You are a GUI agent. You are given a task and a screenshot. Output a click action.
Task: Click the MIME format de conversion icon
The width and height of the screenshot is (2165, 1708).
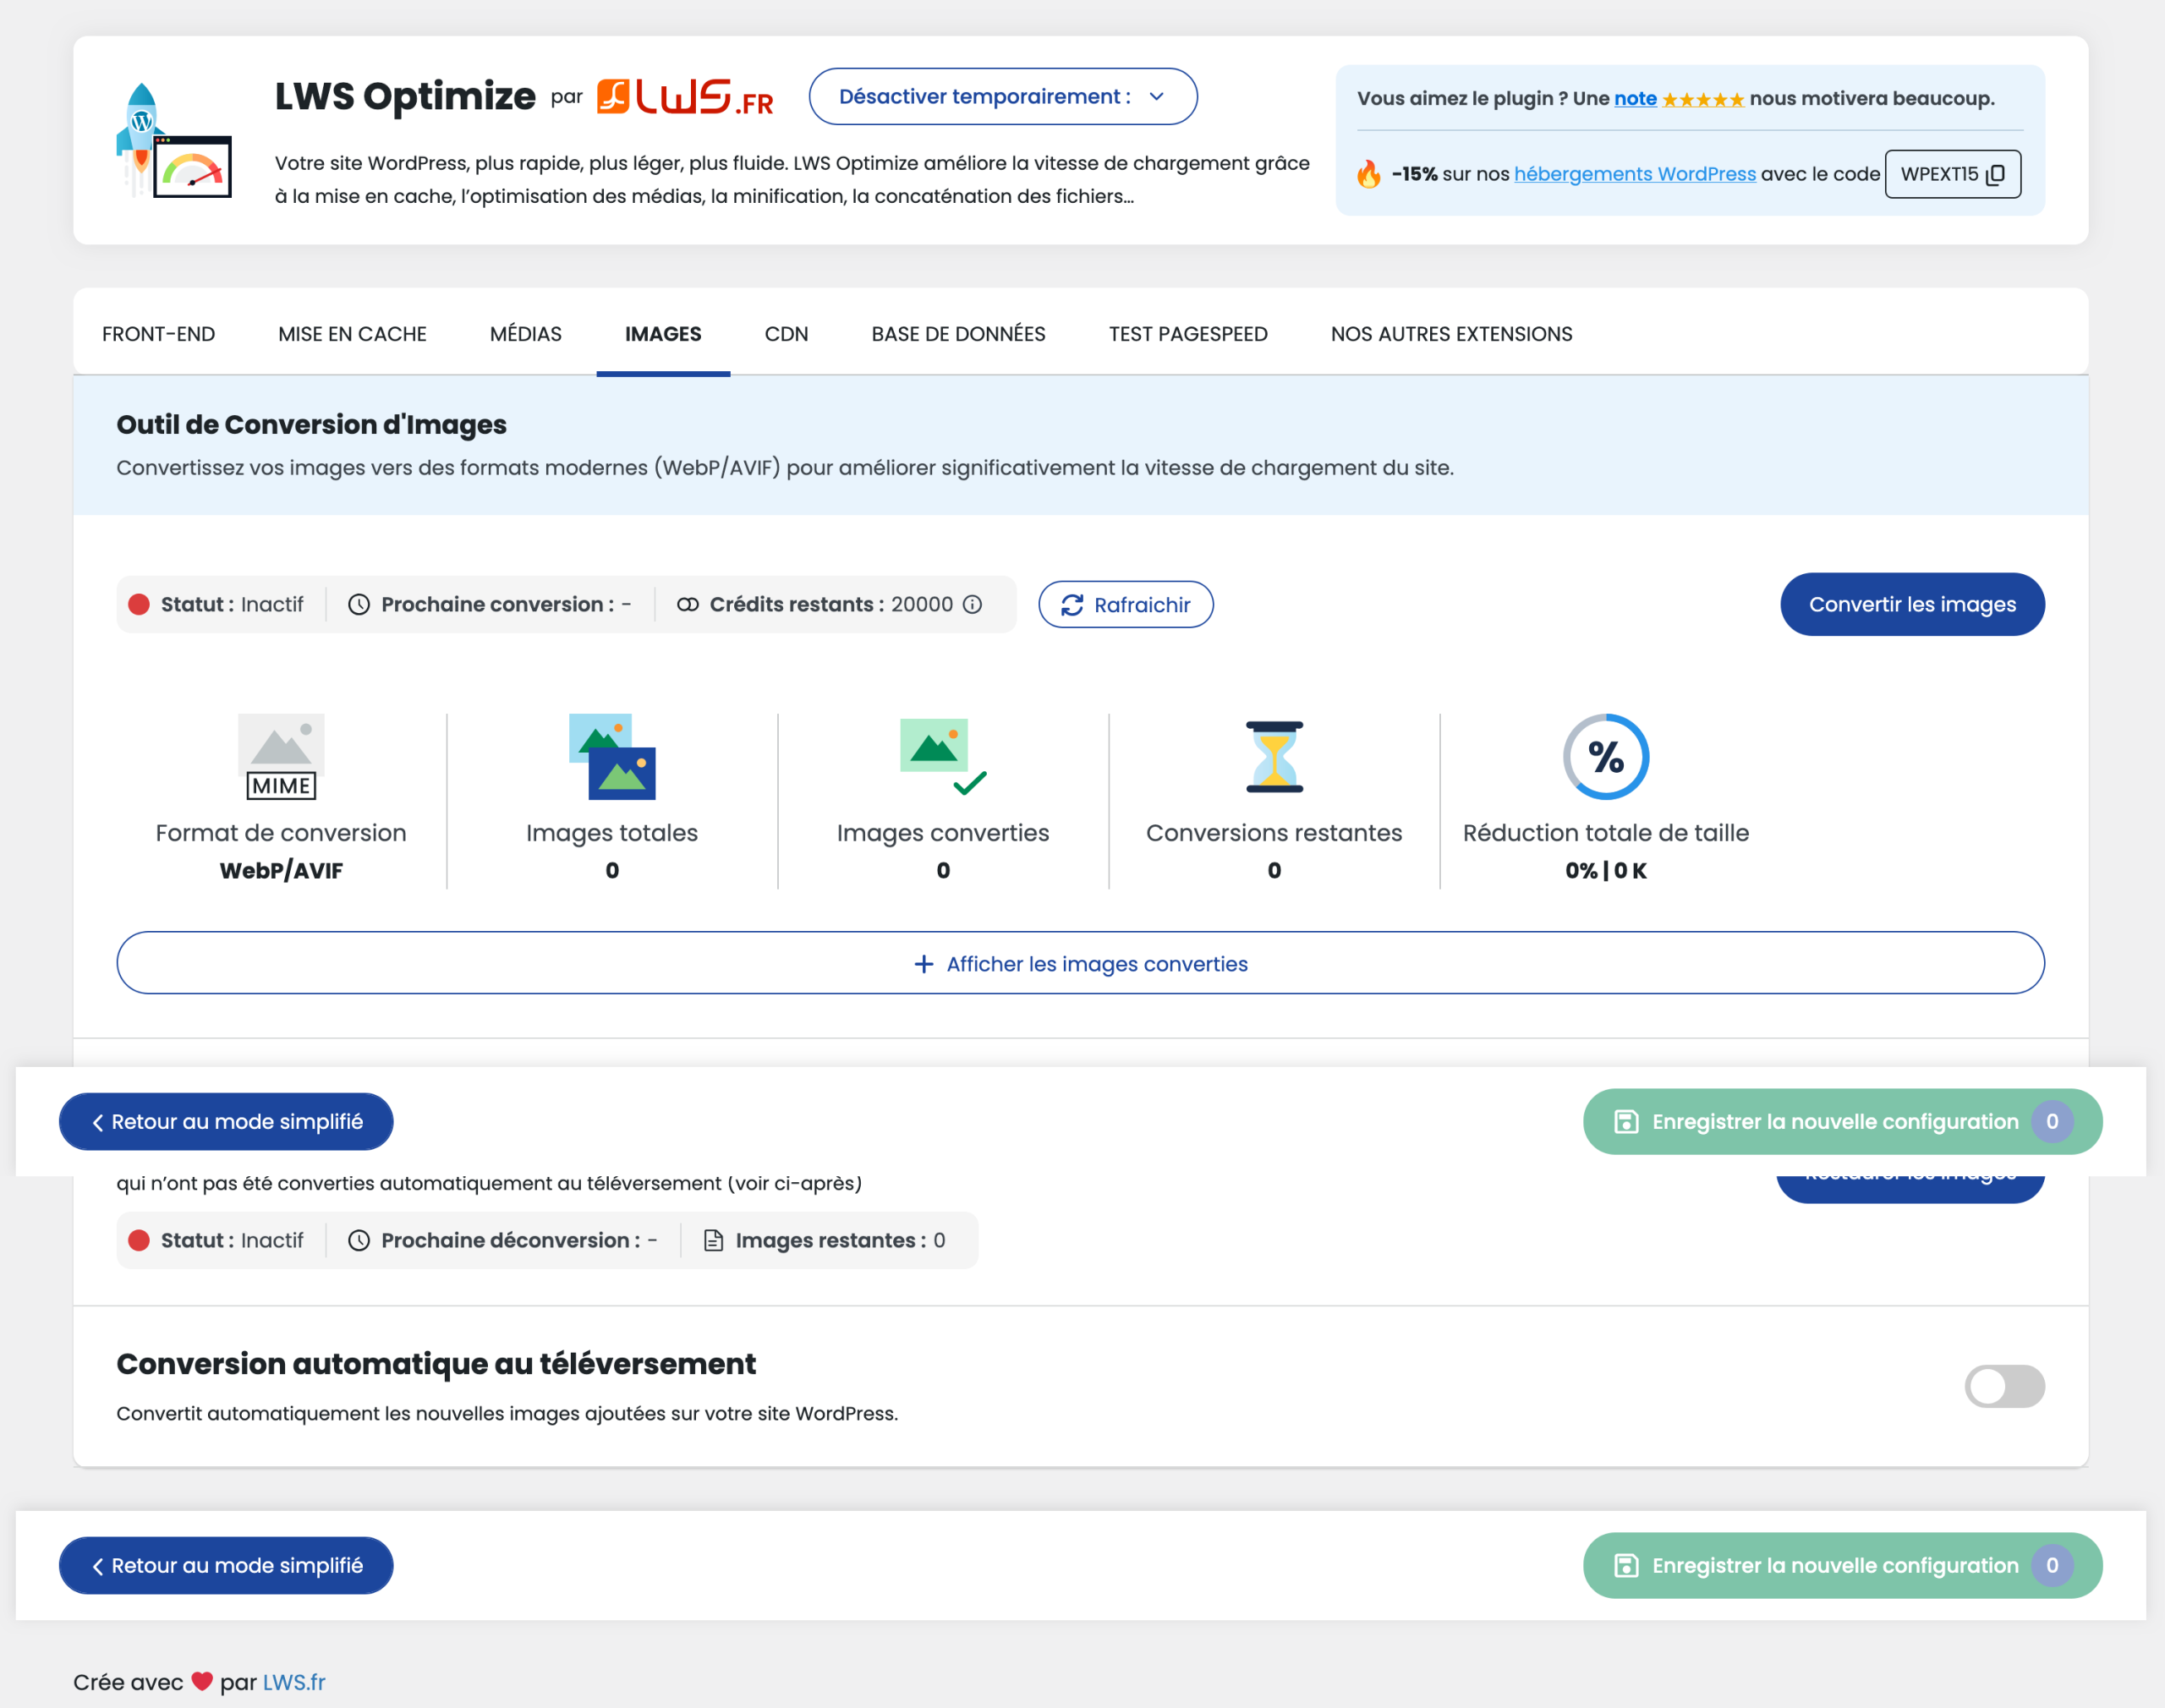pyautogui.click(x=281, y=756)
